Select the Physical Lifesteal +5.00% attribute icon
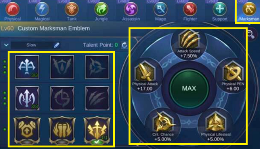260x149 pixels. [x=216, y=122]
